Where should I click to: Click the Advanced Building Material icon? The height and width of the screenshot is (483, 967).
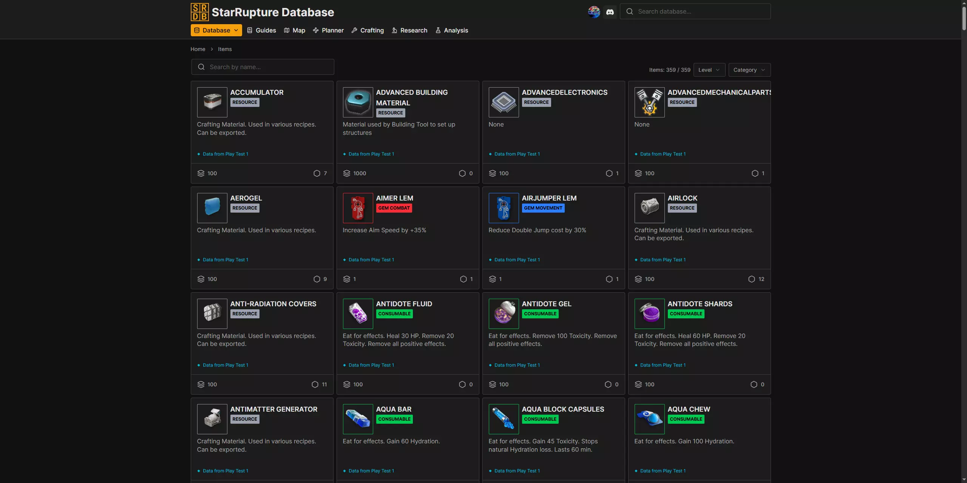(x=358, y=102)
